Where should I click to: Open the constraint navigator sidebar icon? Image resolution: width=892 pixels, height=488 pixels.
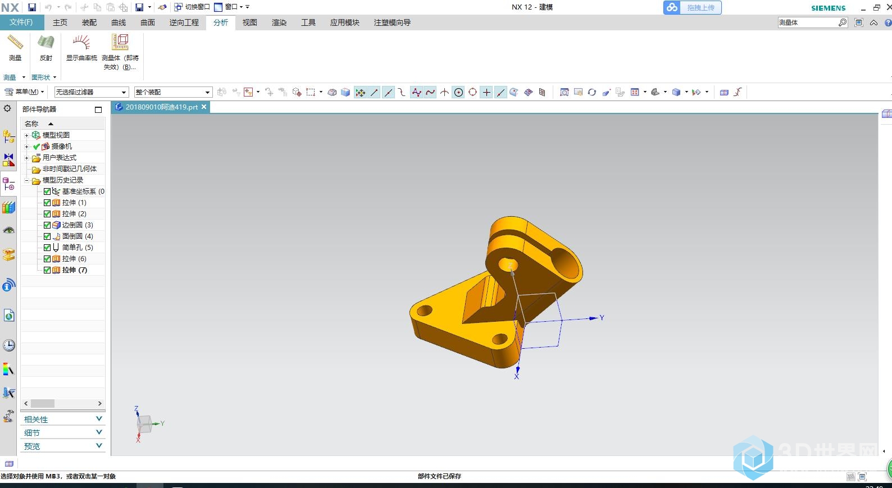tap(8, 160)
